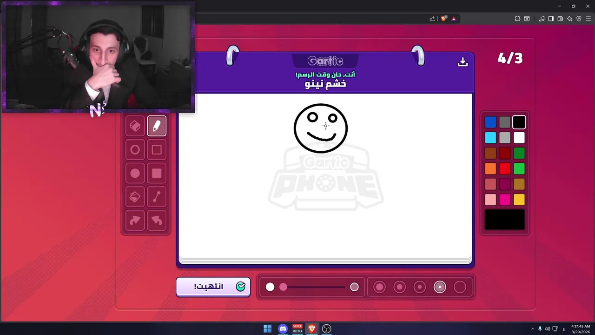
Task: Select the second largest brush size
Action: (399, 287)
